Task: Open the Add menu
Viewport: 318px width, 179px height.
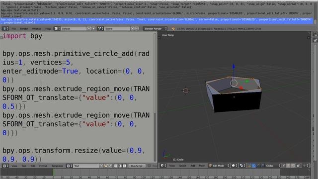Action: 193,166
